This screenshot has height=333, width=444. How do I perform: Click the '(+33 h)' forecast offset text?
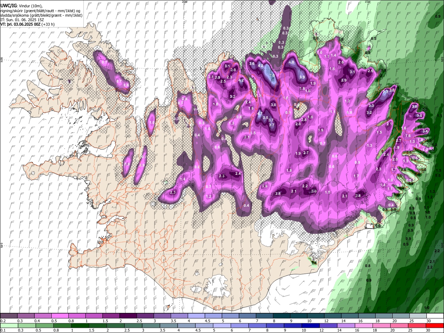click(x=48, y=24)
